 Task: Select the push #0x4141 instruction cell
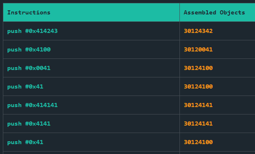91,124
